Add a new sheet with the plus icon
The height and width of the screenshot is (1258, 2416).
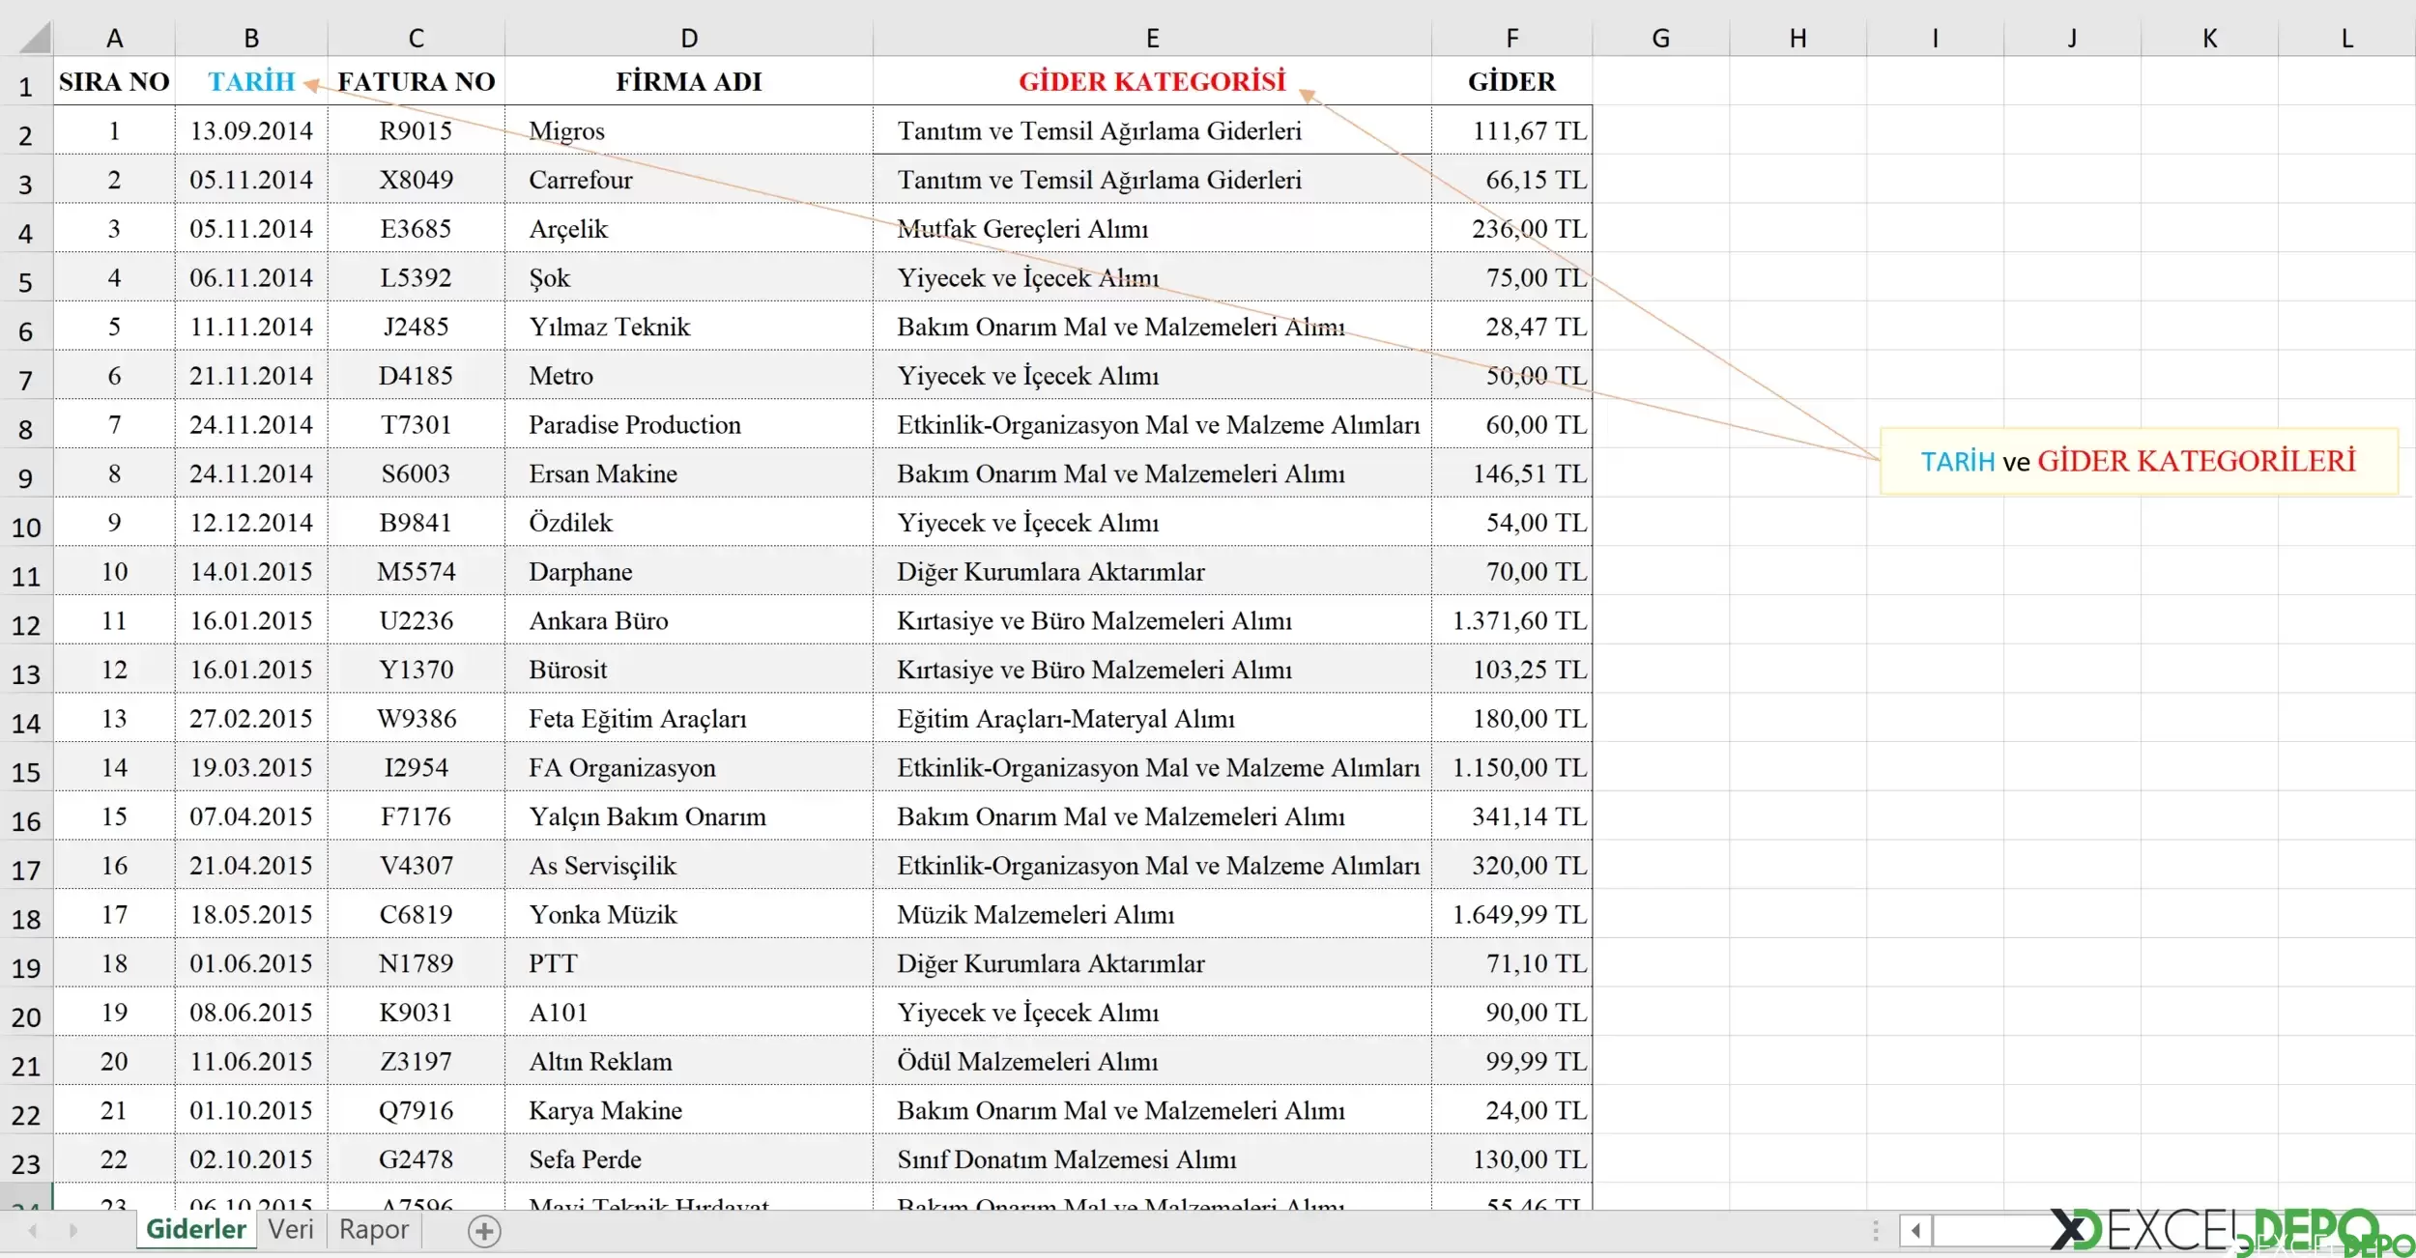pyautogui.click(x=484, y=1231)
